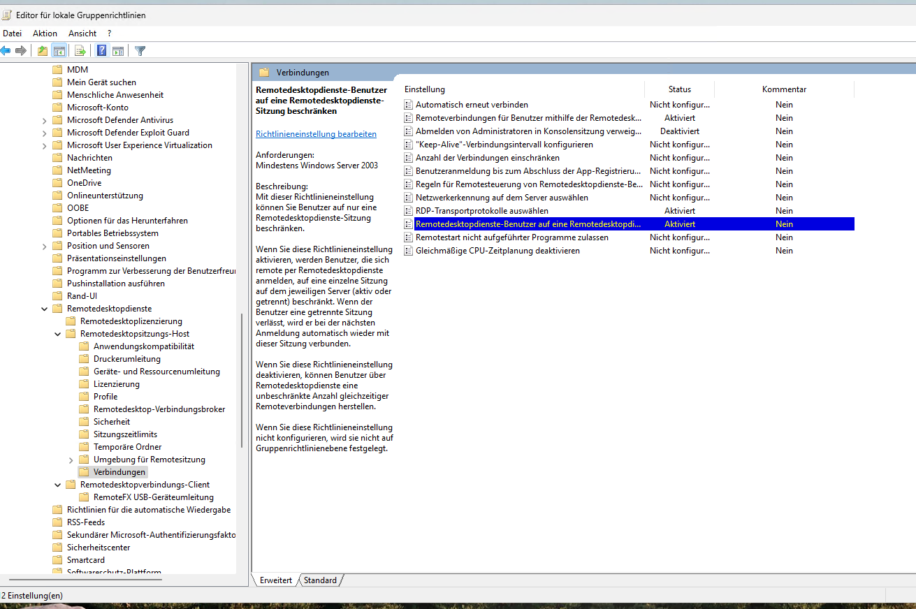Click the folder icon beside OneDrive
This screenshot has height=609, width=916.
click(x=57, y=183)
